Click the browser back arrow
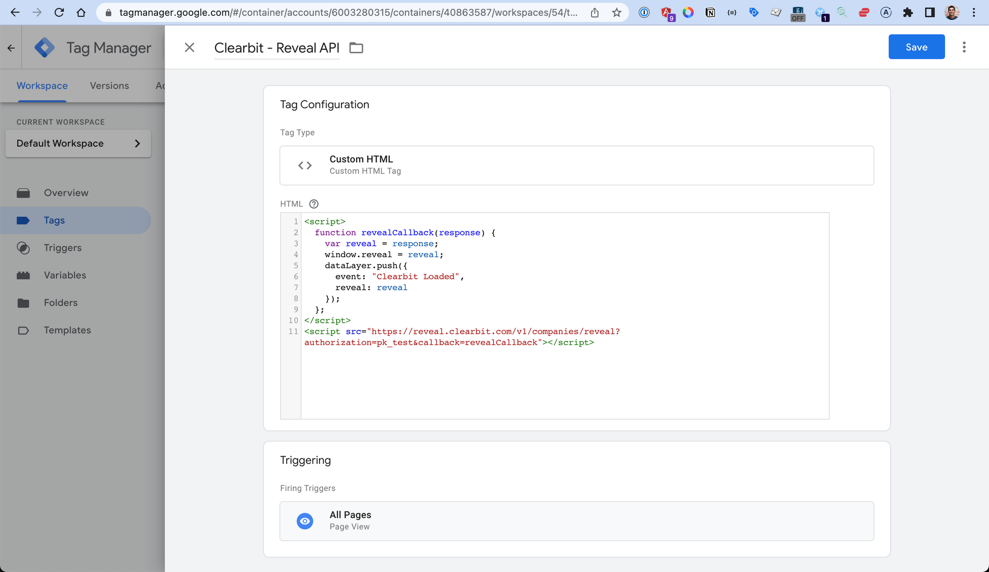 pyautogui.click(x=15, y=12)
